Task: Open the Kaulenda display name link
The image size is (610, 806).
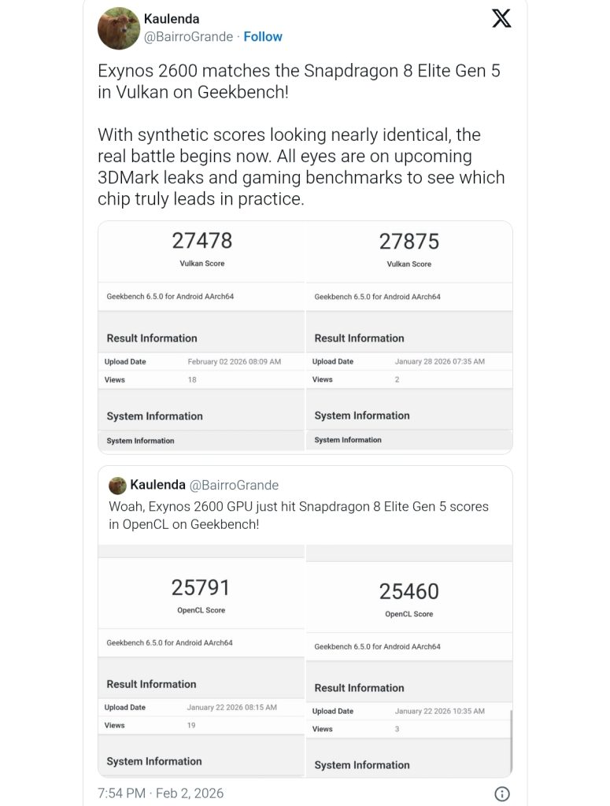Action: [172, 19]
